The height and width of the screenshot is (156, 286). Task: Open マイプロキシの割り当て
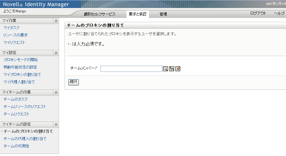click(x=22, y=75)
